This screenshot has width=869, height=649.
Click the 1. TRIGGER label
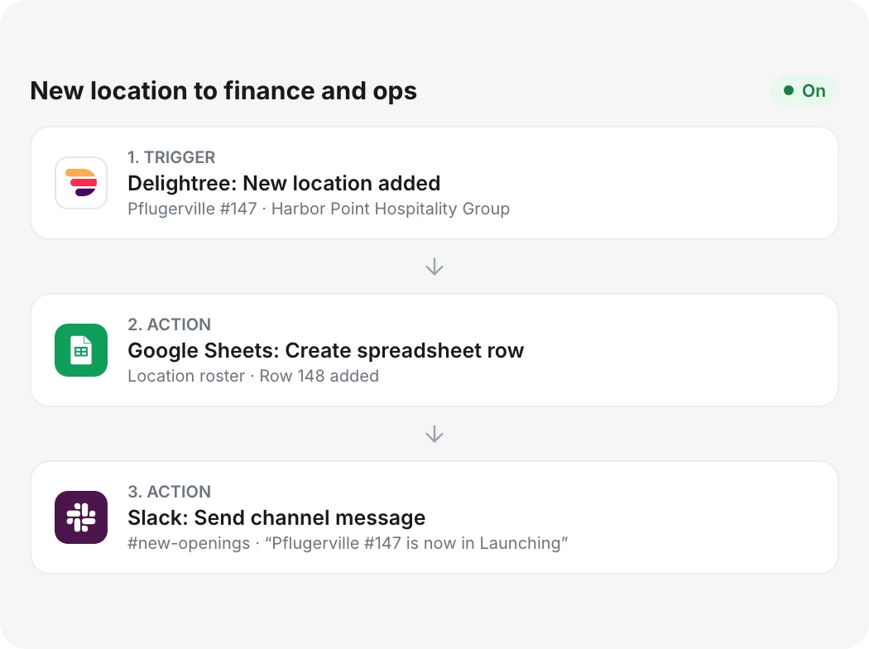[171, 157]
